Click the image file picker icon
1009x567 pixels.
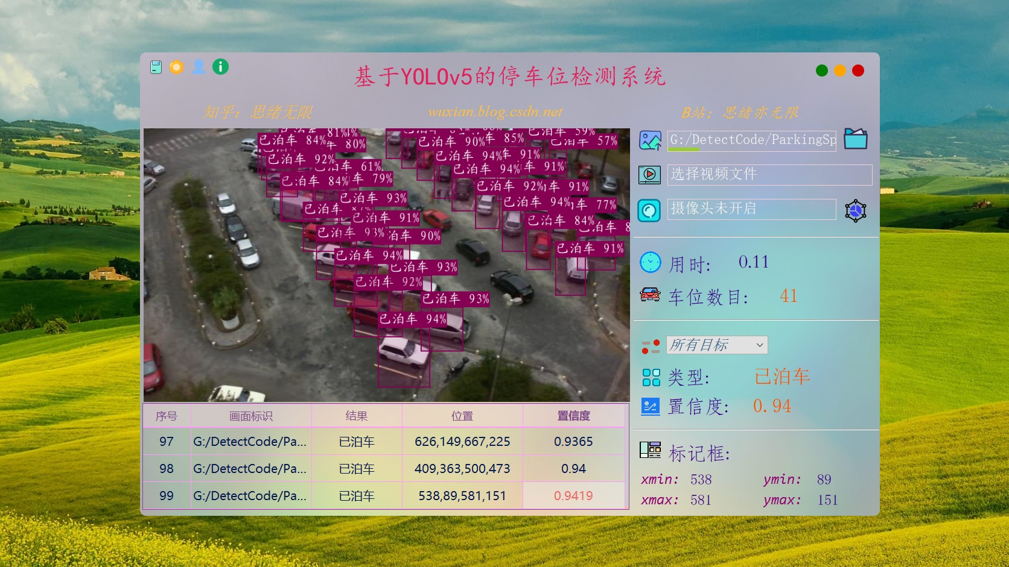[650, 140]
